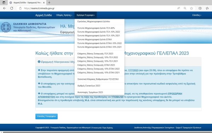This screenshot has height=133, width=212.
Task: Click the zoom magnifier icon
Action: tap(185, 8)
